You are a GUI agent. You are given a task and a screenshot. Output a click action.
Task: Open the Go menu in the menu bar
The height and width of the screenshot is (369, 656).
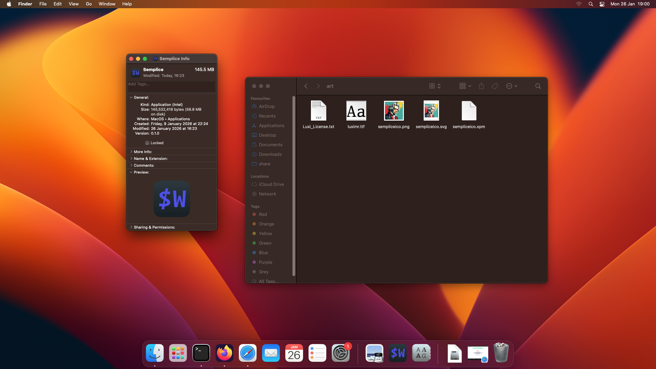pyautogui.click(x=88, y=4)
